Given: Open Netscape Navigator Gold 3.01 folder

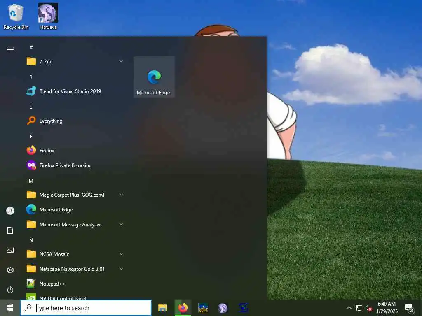Looking at the screenshot, I should (x=75, y=269).
